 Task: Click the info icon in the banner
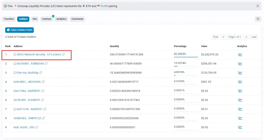5,6
